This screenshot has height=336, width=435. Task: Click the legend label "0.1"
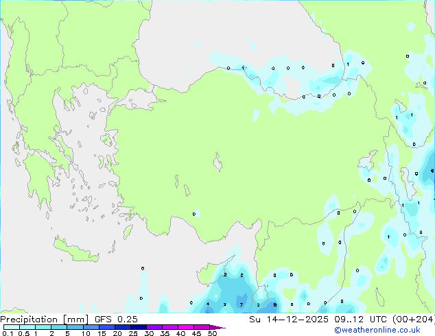[x=8, y=333]
